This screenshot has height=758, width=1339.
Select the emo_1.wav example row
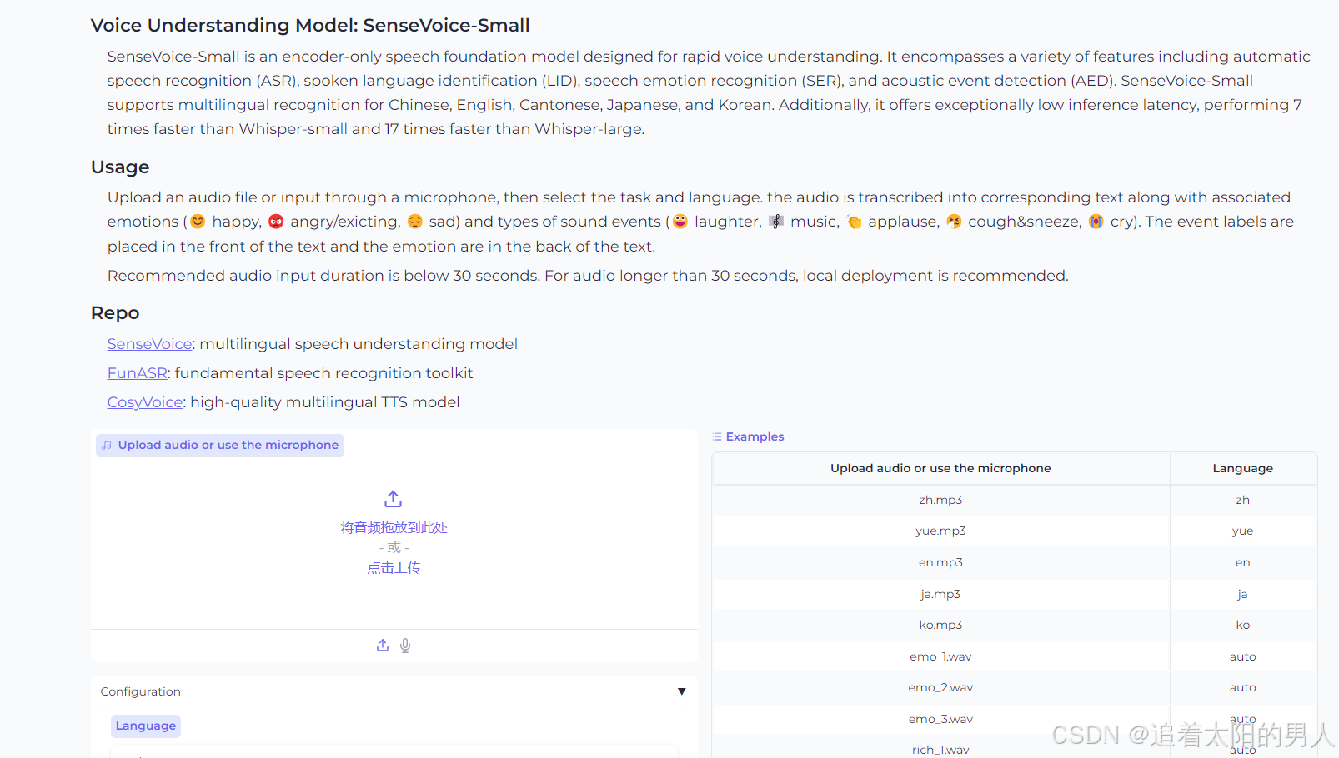click(x=1015, y=656)
